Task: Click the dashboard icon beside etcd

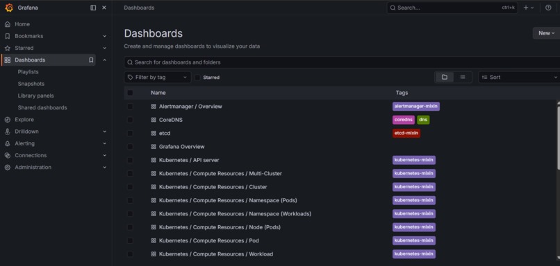Action: [x=154, y=133]
